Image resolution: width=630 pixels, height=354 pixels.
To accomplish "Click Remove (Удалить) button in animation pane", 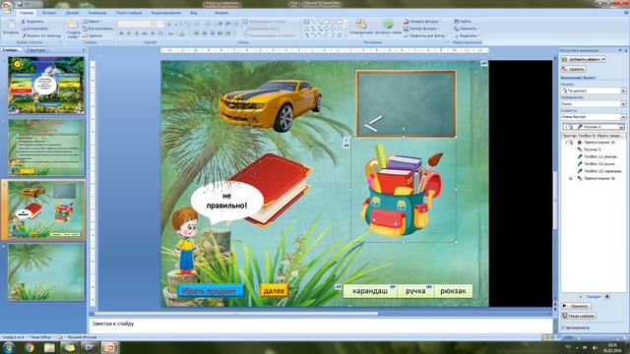I will click(573, 70).
